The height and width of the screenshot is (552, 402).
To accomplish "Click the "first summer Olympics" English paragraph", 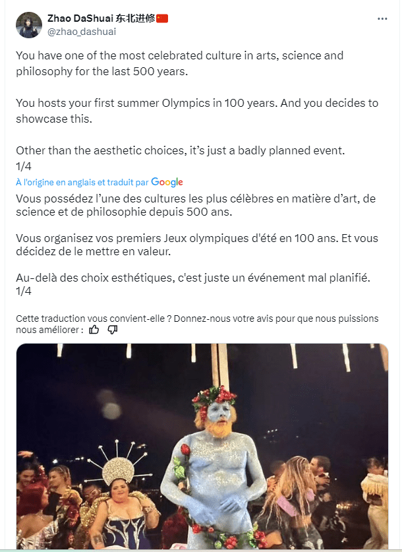I will (x=196, y=111).
